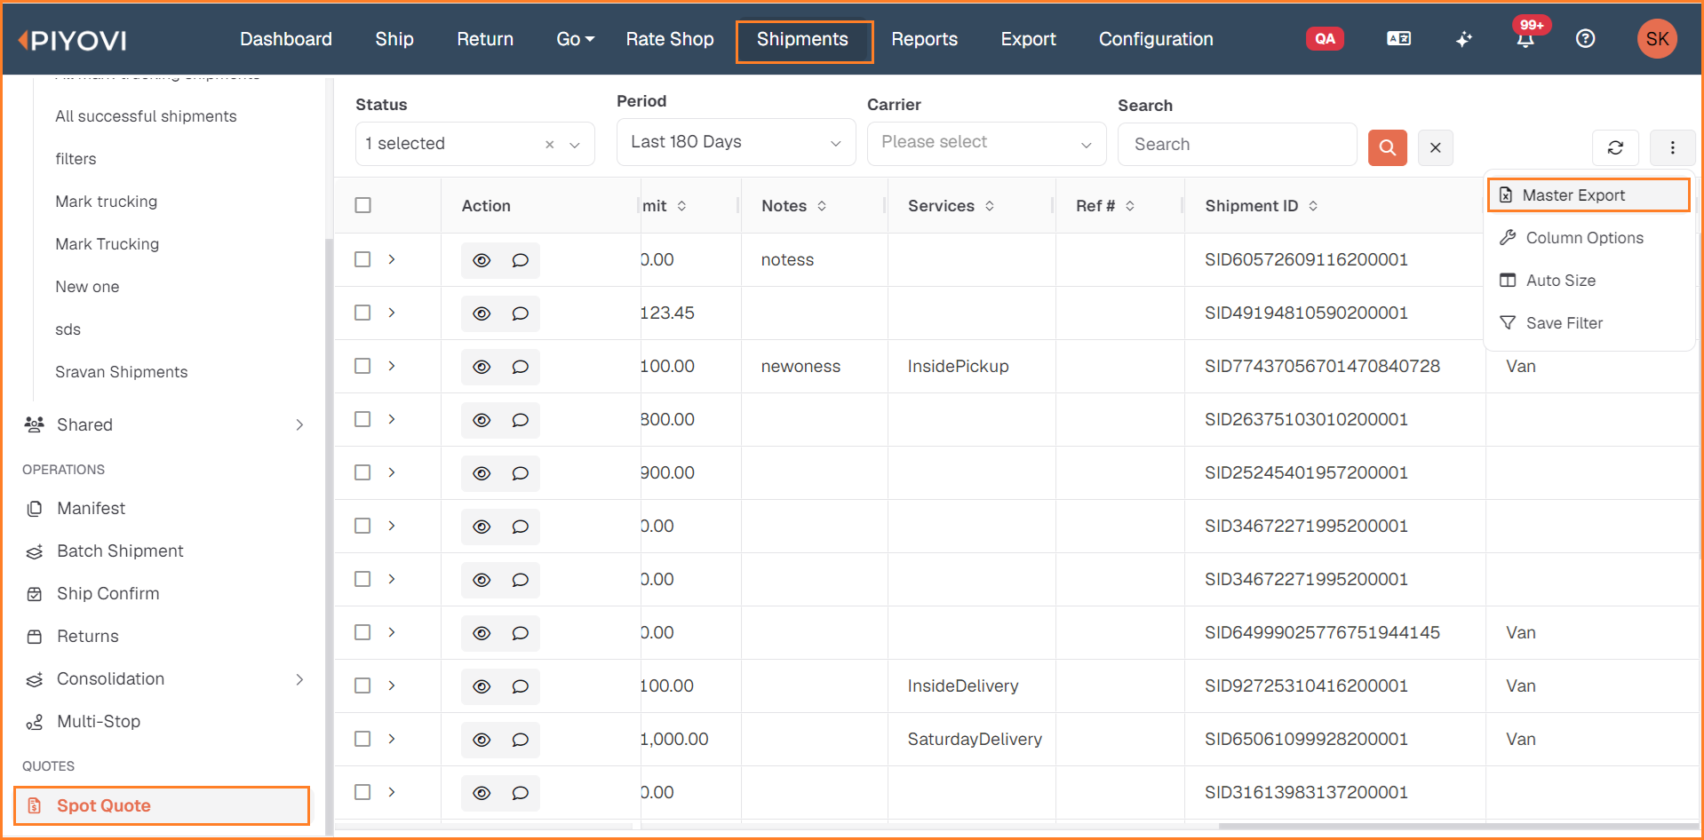Click the language translate icon
This screenshot has width=1704, height=840.
click(1398, 38)
